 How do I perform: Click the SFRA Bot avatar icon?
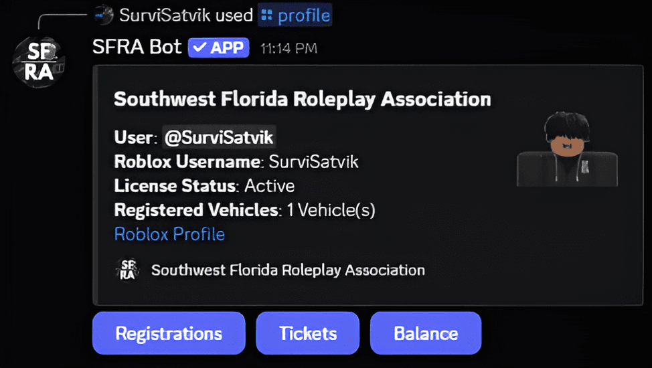tap(39, 62)
